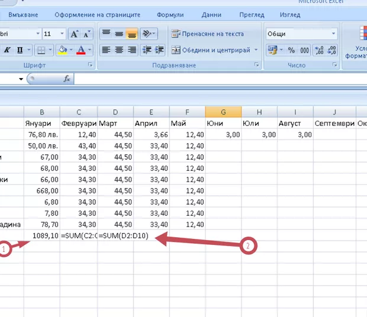Click the Increase Font Size icon
Viewport: 367px width, 317px height.
coord(75,34)
